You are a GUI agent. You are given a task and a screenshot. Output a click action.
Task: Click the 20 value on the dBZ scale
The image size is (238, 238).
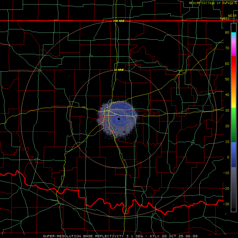[x=227, y=126]
